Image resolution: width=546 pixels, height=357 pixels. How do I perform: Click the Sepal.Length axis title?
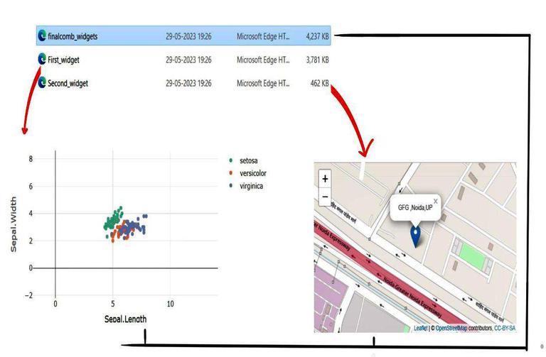point(125,319)
